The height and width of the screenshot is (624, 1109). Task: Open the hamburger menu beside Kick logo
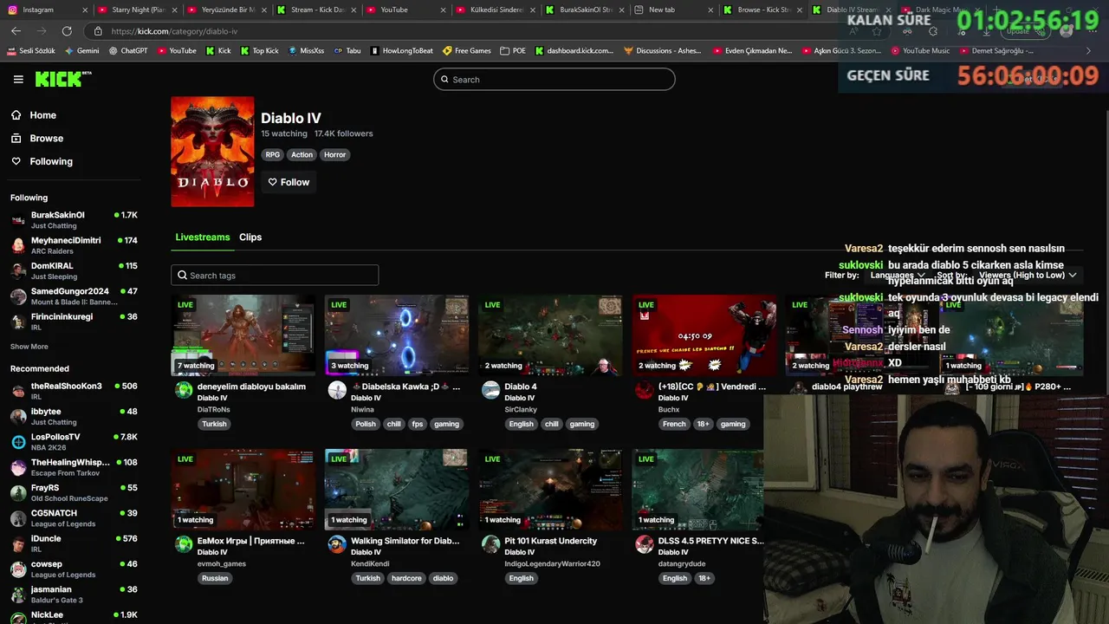(18, 79)
